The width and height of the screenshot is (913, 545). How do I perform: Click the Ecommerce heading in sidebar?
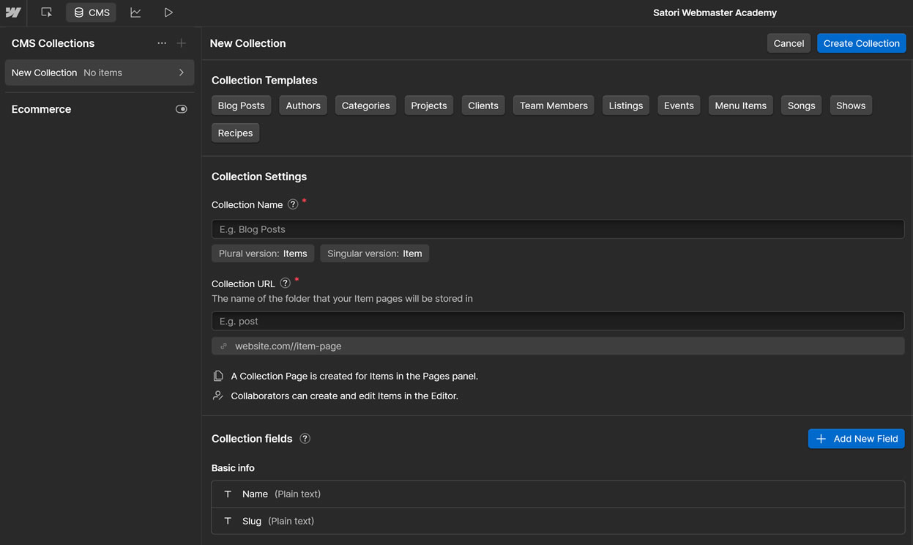(42, 109)
